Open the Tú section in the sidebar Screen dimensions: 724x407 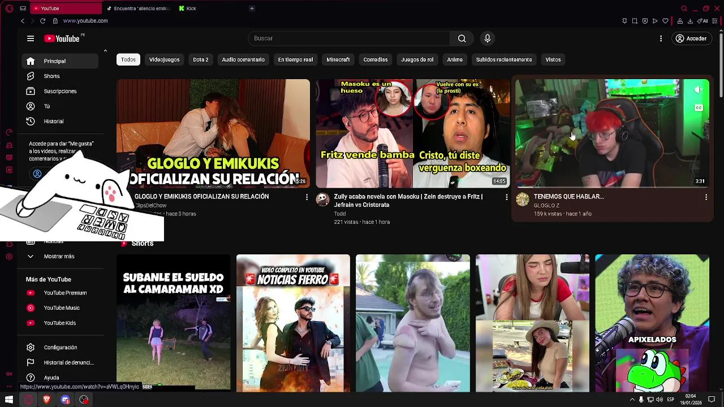point(59,106)
